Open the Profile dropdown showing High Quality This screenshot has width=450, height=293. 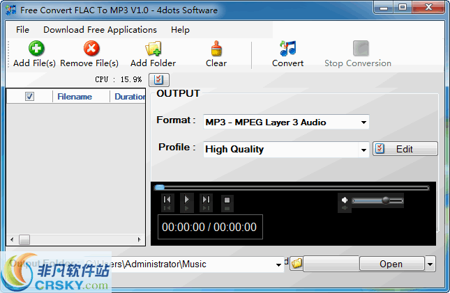[x=286, y=149]
